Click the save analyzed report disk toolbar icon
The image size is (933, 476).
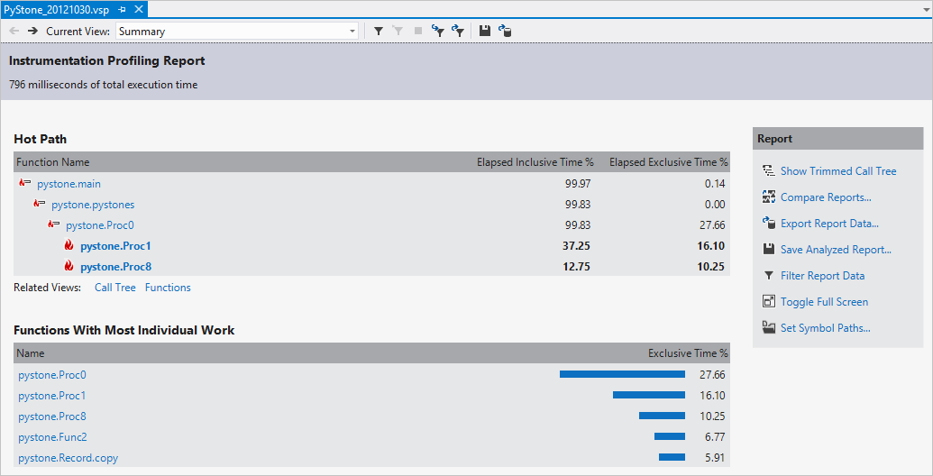485,32
